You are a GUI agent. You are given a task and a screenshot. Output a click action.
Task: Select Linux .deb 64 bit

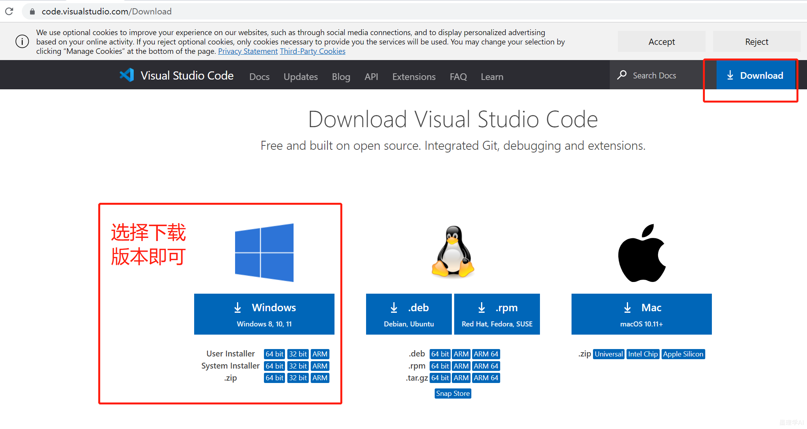point(440,354)
